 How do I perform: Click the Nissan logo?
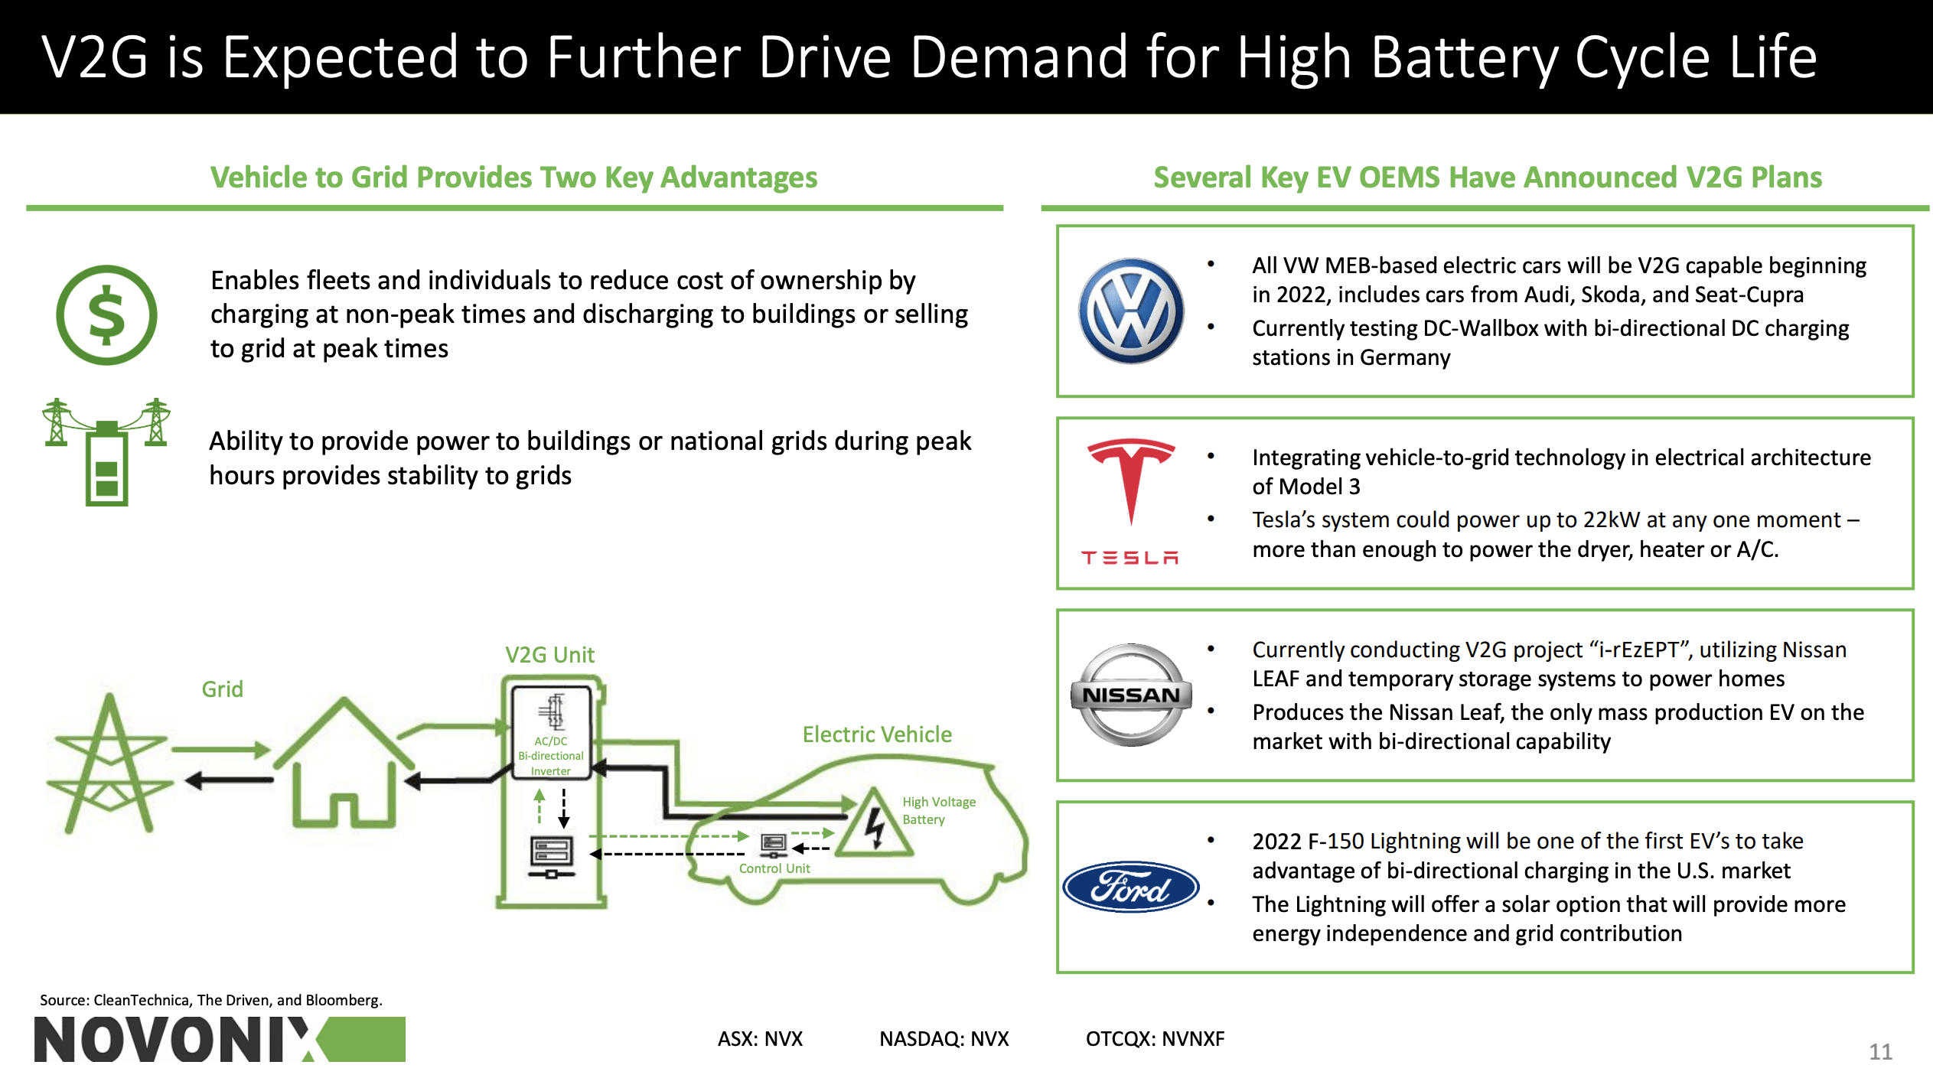click(1130, 695)
